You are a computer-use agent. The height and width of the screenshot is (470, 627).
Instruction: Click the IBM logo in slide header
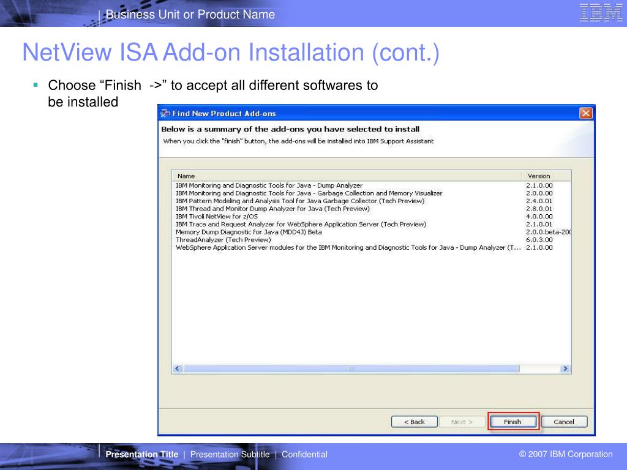point(601,12)
